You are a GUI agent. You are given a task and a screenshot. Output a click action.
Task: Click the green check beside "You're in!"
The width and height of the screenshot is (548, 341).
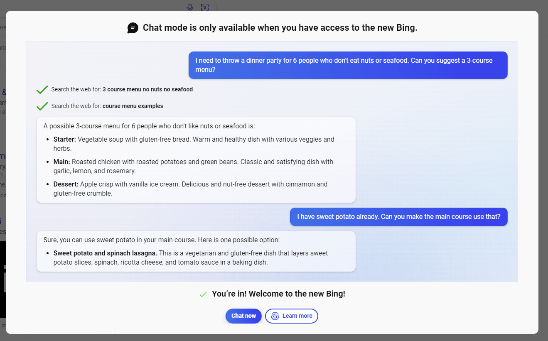pos(203,294)
